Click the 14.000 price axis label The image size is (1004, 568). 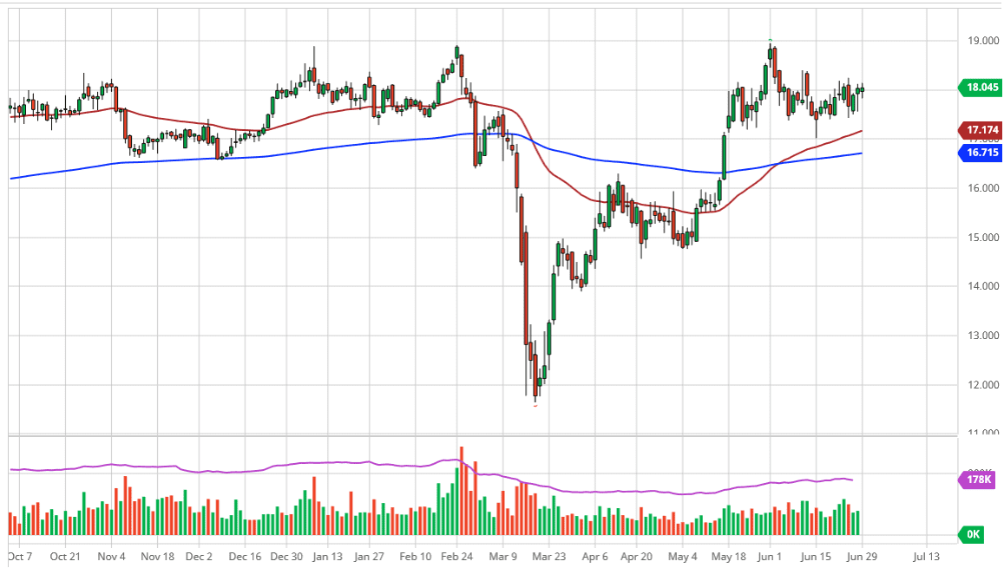[981, 286]
